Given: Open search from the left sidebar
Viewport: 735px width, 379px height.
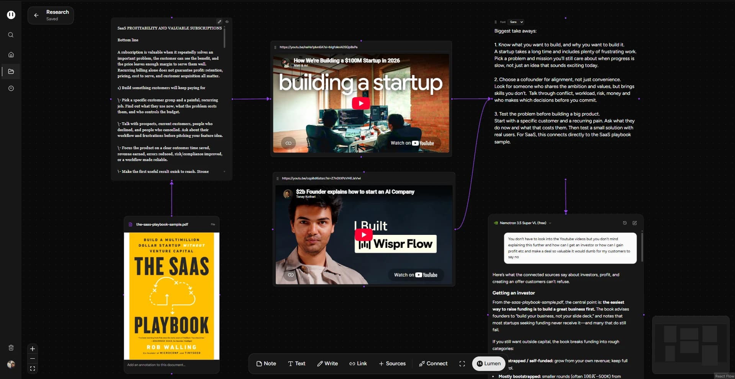Looking at the screenshot, I should 11,35.
